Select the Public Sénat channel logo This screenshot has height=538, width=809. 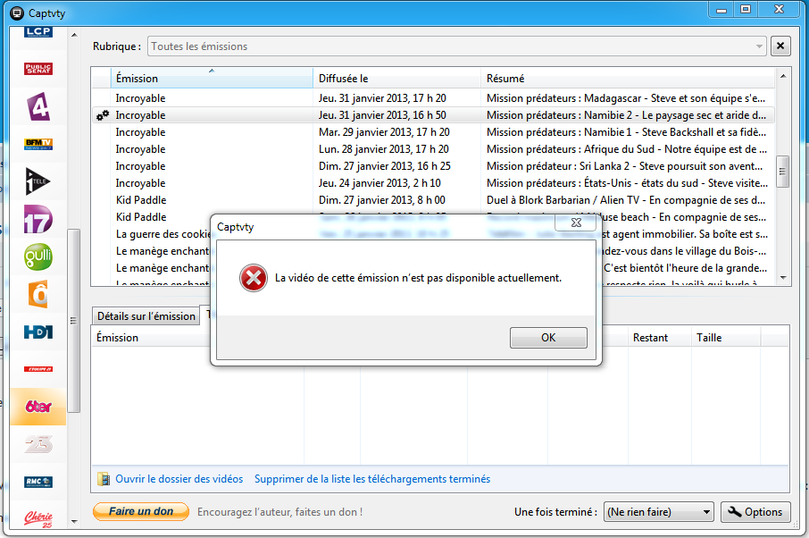pyautogui.click(x=38, y=69)
